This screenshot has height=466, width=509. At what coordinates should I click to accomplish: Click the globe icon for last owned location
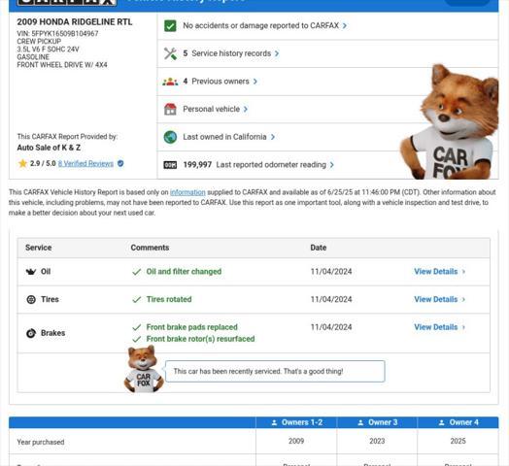tap(170, 137)
